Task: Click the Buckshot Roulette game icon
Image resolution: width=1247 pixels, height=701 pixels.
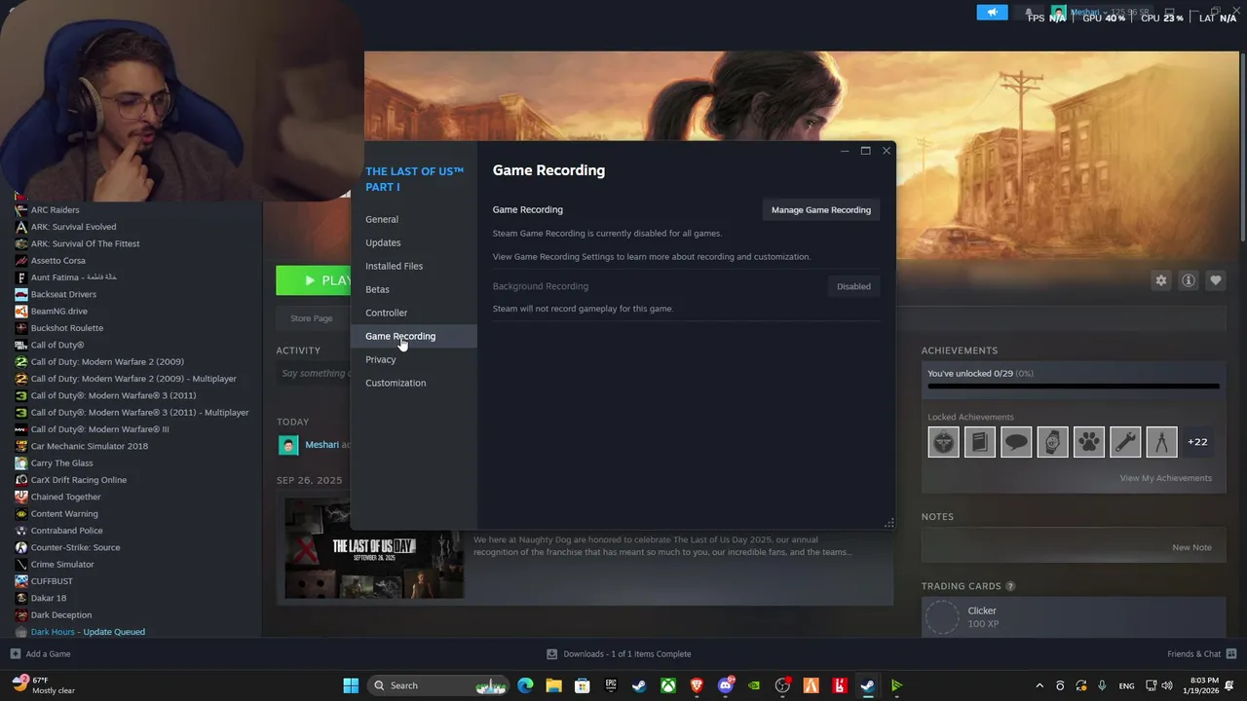Action: (21, 328)
